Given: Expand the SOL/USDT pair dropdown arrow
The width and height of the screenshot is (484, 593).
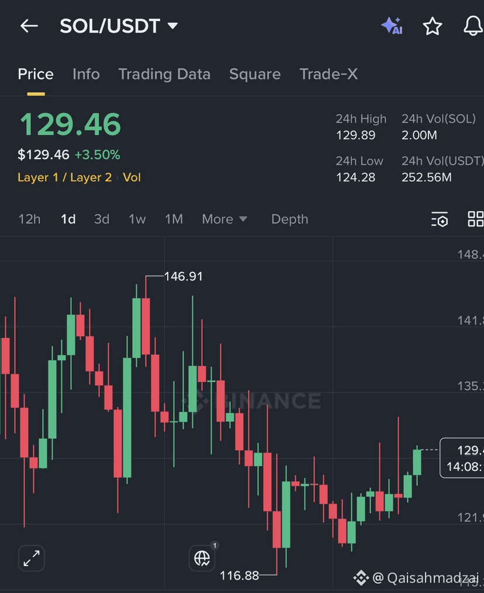Looking at the screenshot, I should coord(173,26).
